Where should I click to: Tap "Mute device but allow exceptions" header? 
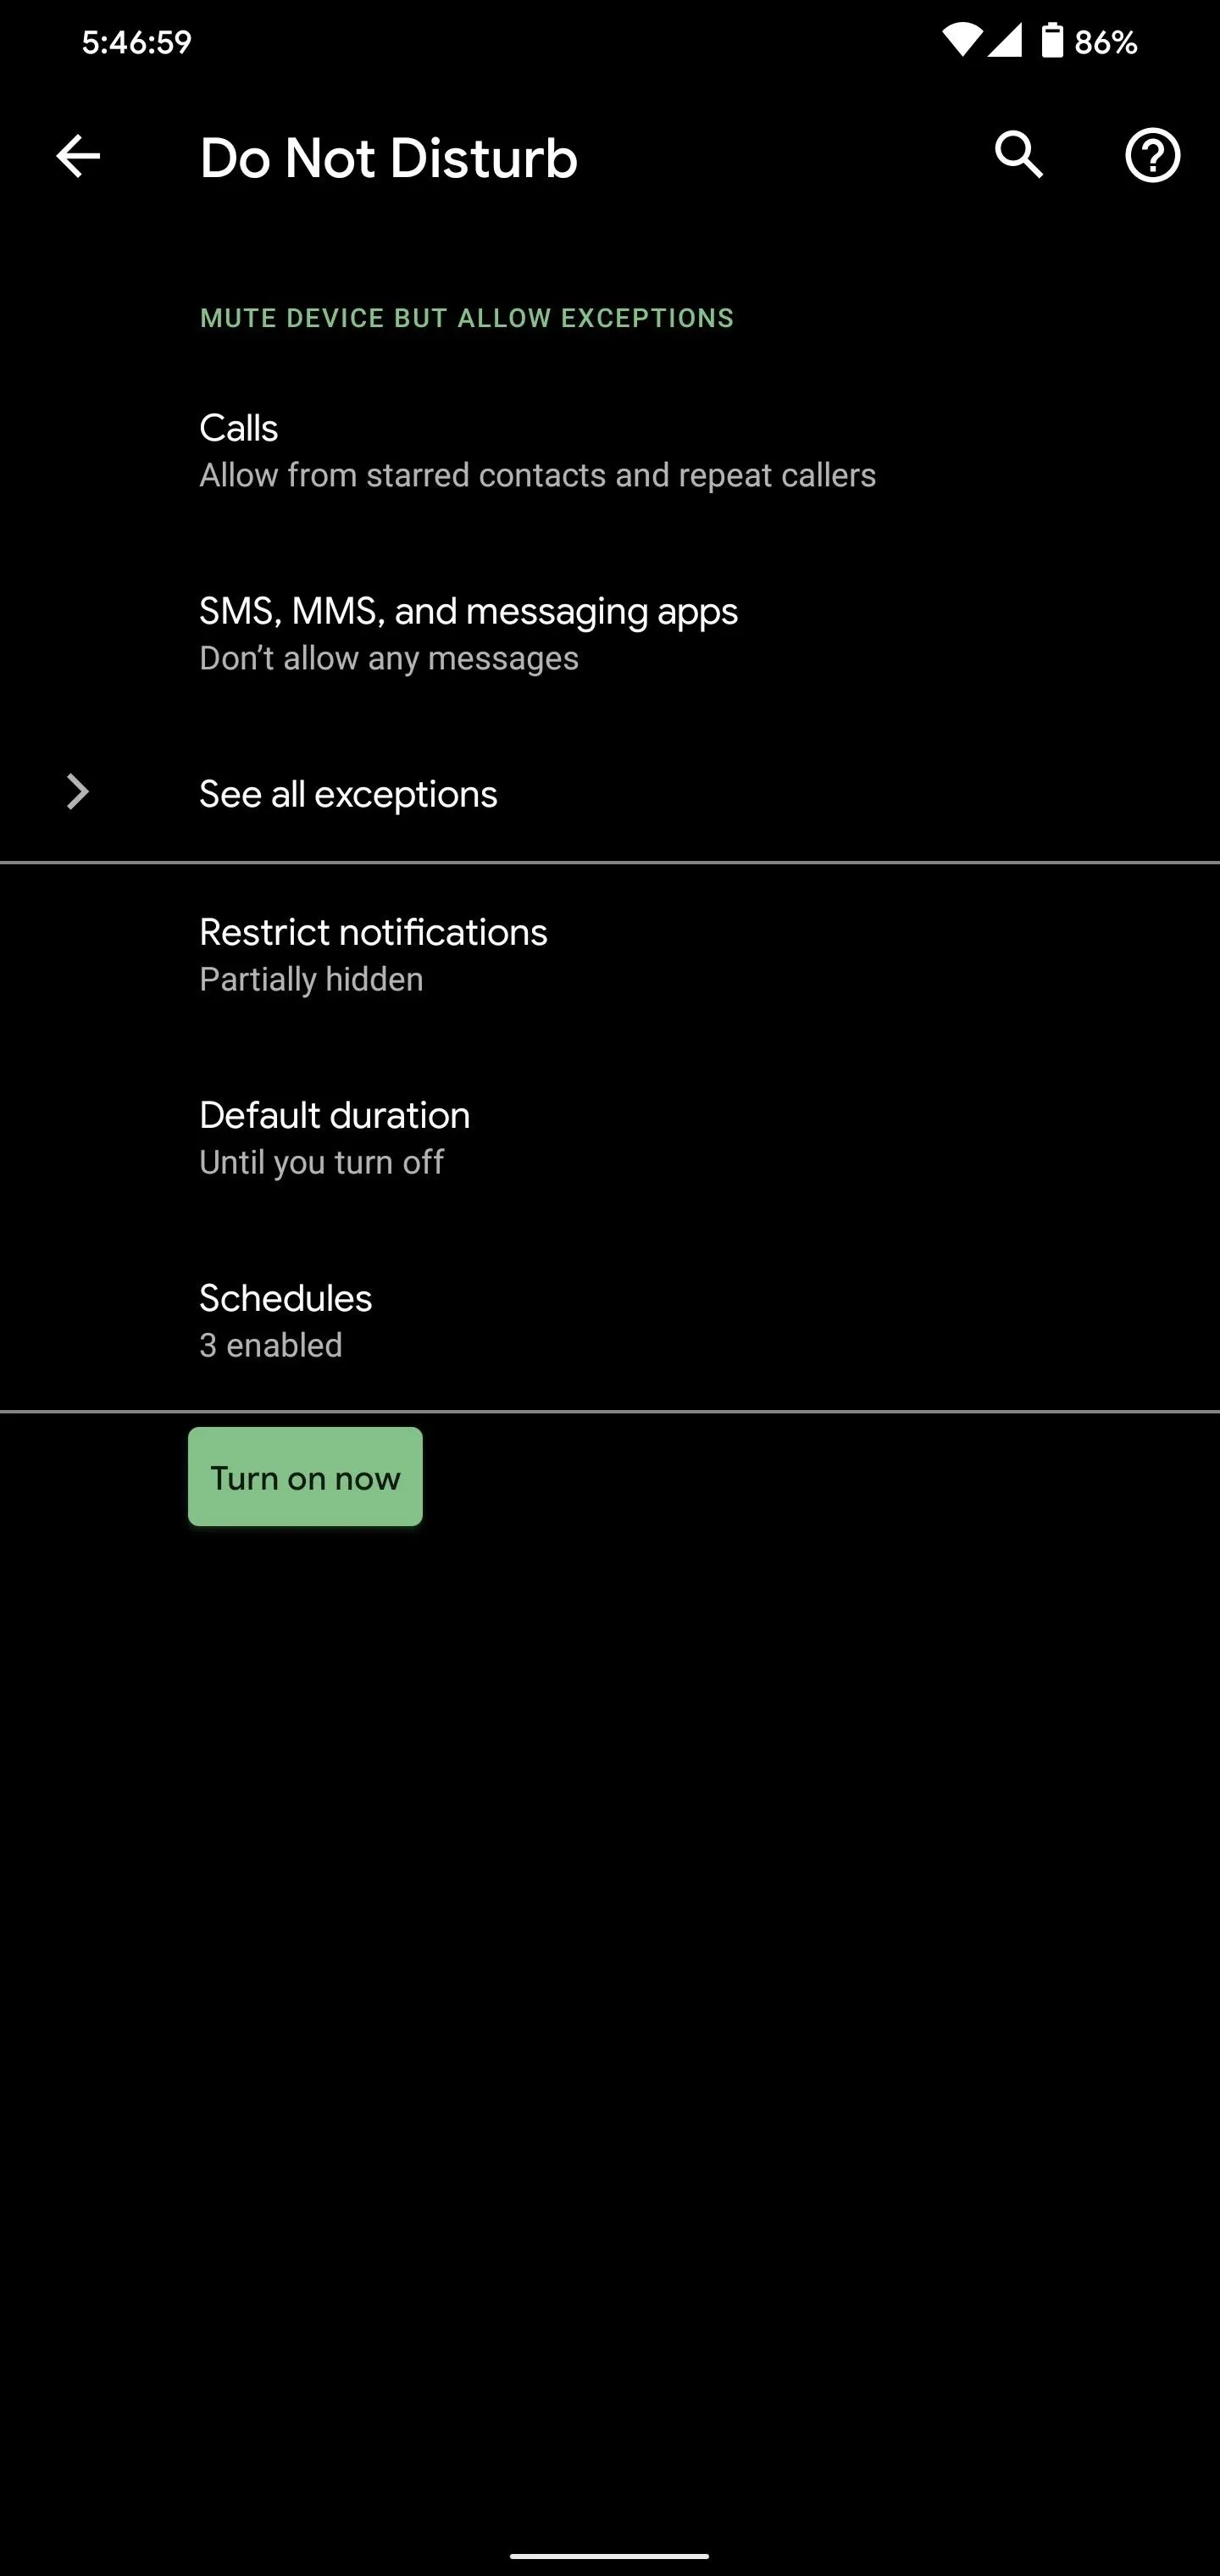coord(467,318)
